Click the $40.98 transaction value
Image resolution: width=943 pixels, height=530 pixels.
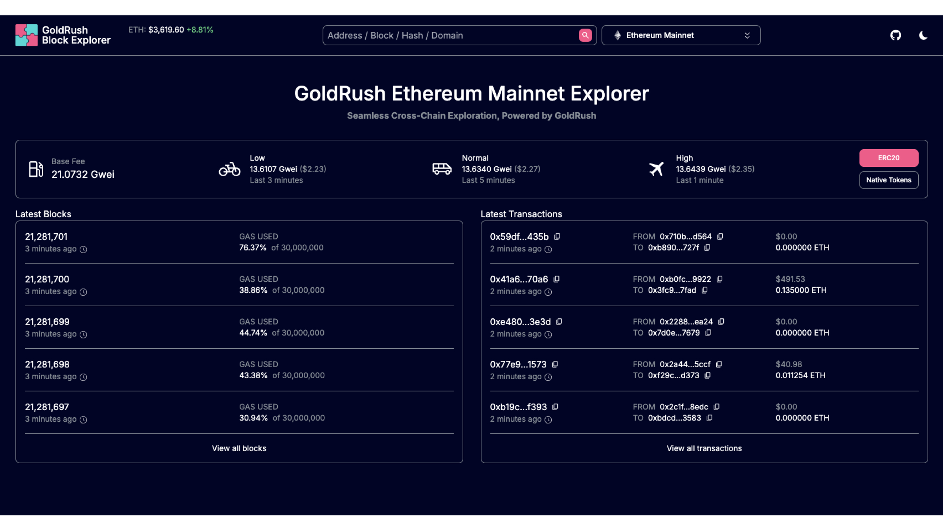coord(789,364)
